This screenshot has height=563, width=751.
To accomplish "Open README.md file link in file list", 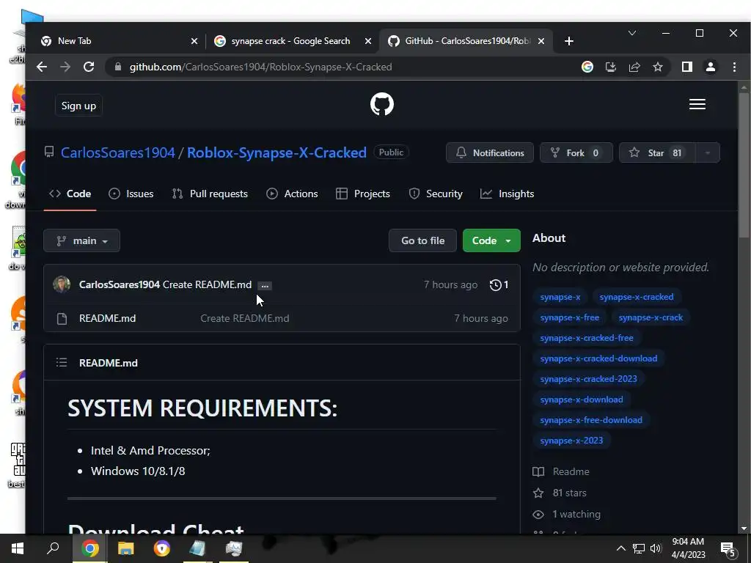I will 107,318.
